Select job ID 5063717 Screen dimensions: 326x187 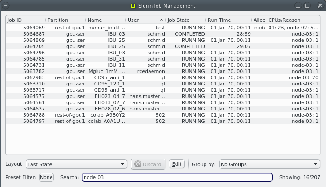pyautogui.click(x=34, y=90)
